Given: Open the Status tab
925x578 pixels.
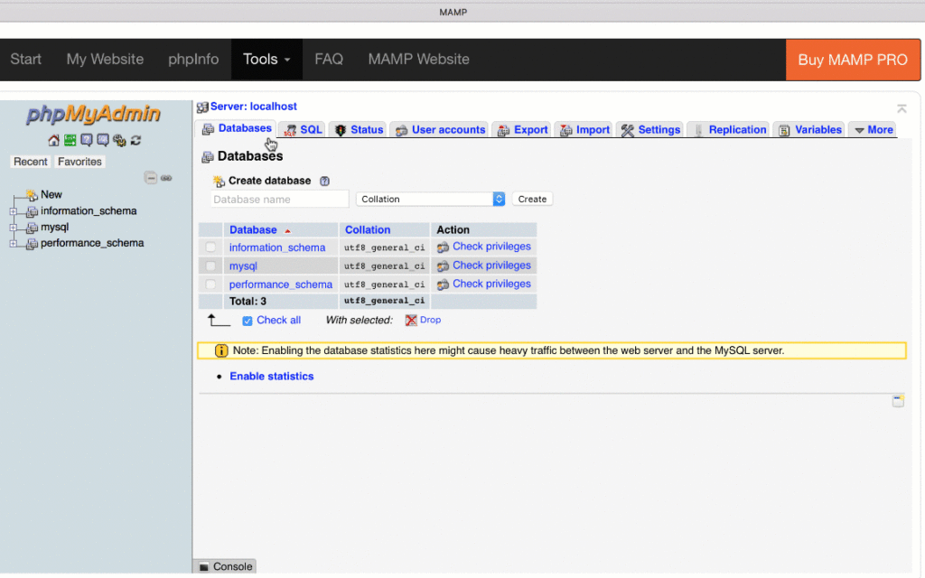Looking at the screenshot, I should click(x=360, y=130).
